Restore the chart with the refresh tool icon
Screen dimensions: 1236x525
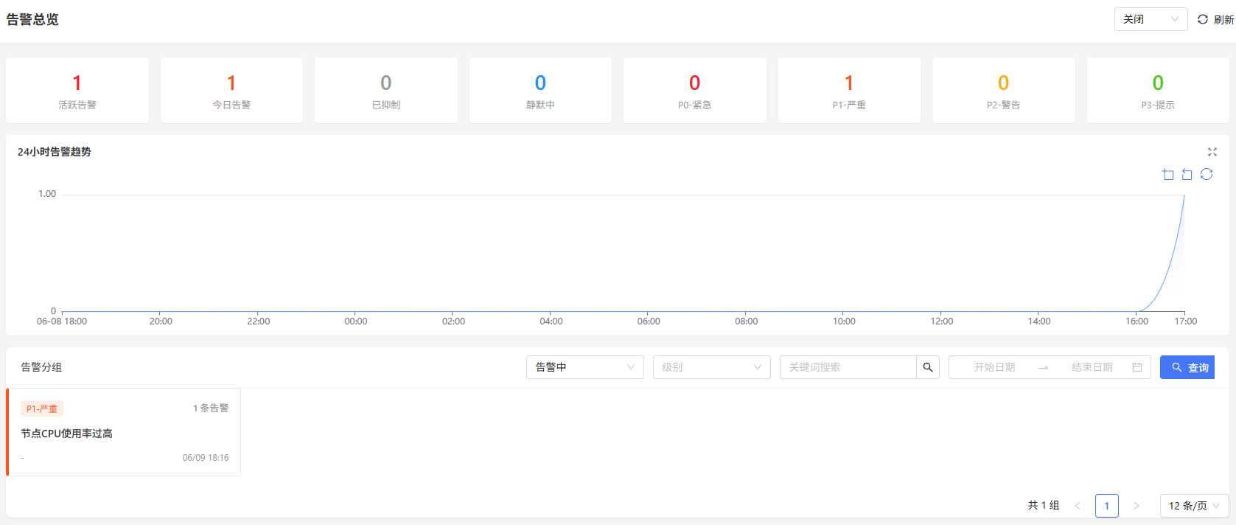[1207, 174]
